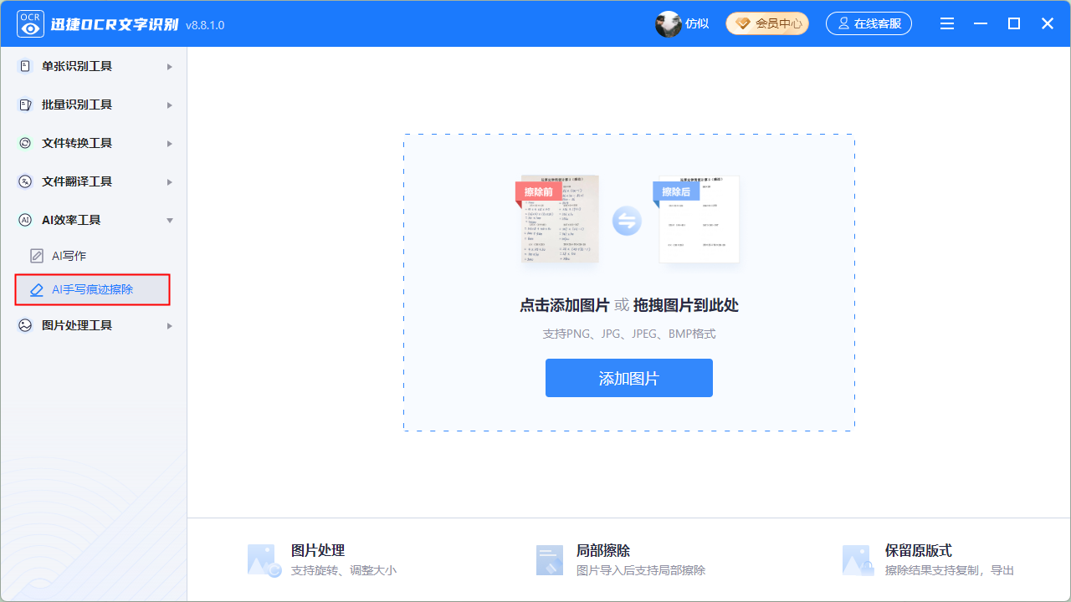1071x602 pixels.
Task: Click the 局部擦除 heading text
Action: (603, 550)
